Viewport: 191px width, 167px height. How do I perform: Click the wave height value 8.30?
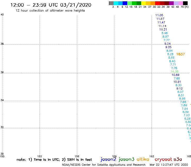coord(179,85)
